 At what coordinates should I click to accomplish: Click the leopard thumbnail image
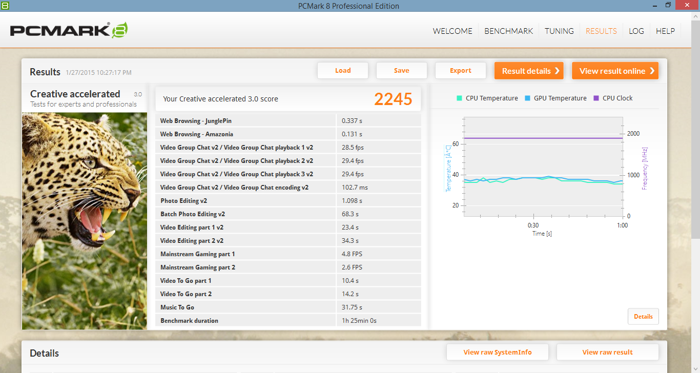(x=85, y=220)
